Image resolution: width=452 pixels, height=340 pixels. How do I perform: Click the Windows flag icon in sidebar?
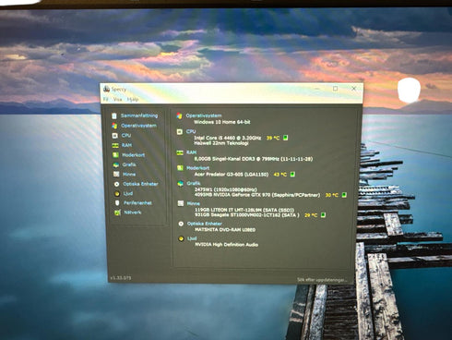click(x=114, y=126)
